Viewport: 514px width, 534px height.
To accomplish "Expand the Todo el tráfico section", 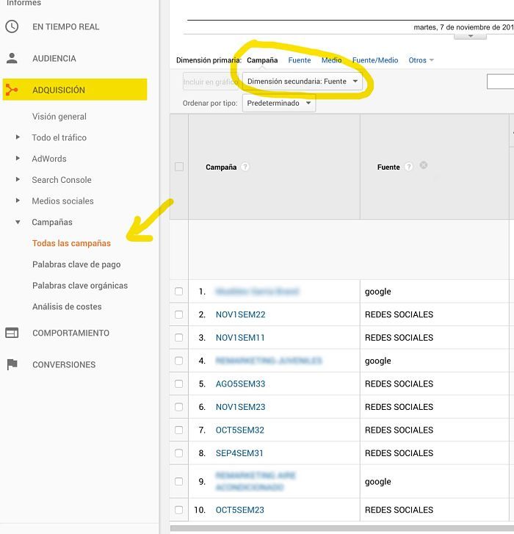I will coord(18,137).
